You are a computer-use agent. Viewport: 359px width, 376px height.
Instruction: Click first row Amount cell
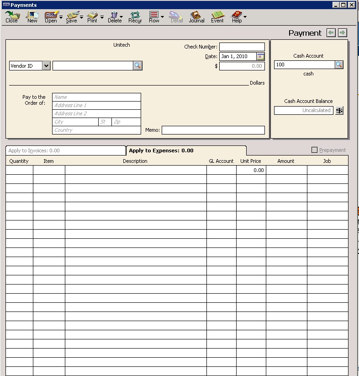pos(287,170)
